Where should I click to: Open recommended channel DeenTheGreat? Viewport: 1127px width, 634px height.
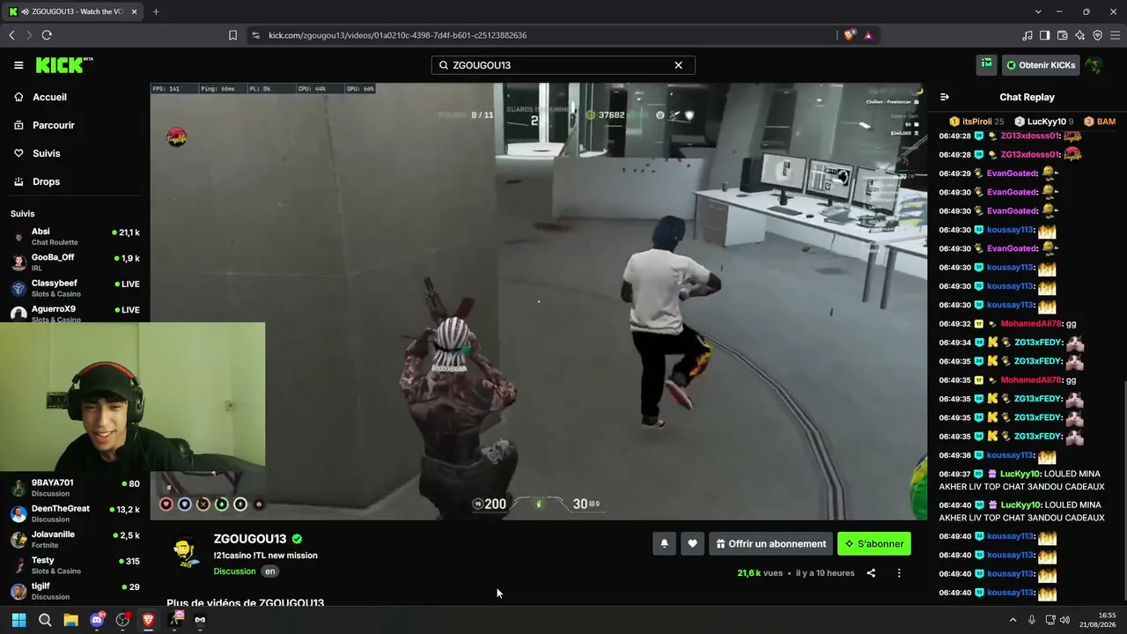[75, 513]
